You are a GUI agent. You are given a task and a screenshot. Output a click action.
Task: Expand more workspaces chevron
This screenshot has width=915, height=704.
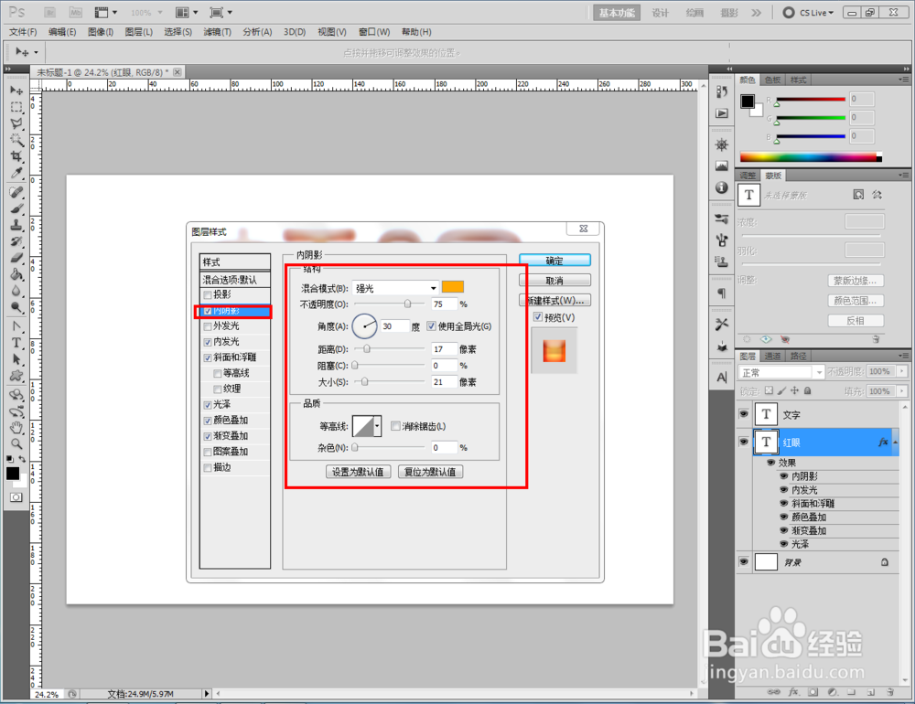(757, 13)
